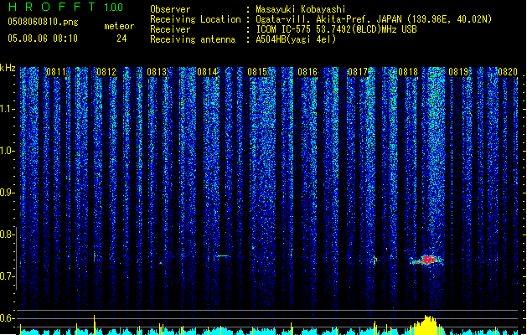This screenshot has height=335, width=527.
Task: Click the large red meteor echo at 0818
Action: (426, 260)
